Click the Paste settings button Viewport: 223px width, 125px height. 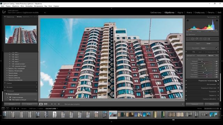[29, 104]
